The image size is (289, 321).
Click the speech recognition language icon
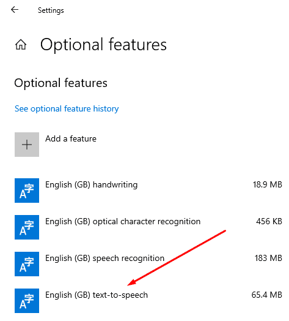pos(27,264)
